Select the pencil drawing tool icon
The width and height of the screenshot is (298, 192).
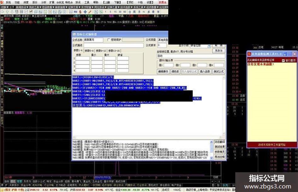pyautogui.click(x=90, y=12)
